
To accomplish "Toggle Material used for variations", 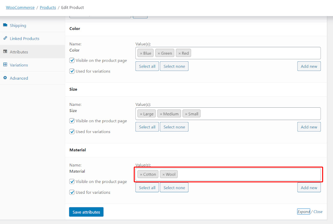I will [x=72, y=192].
